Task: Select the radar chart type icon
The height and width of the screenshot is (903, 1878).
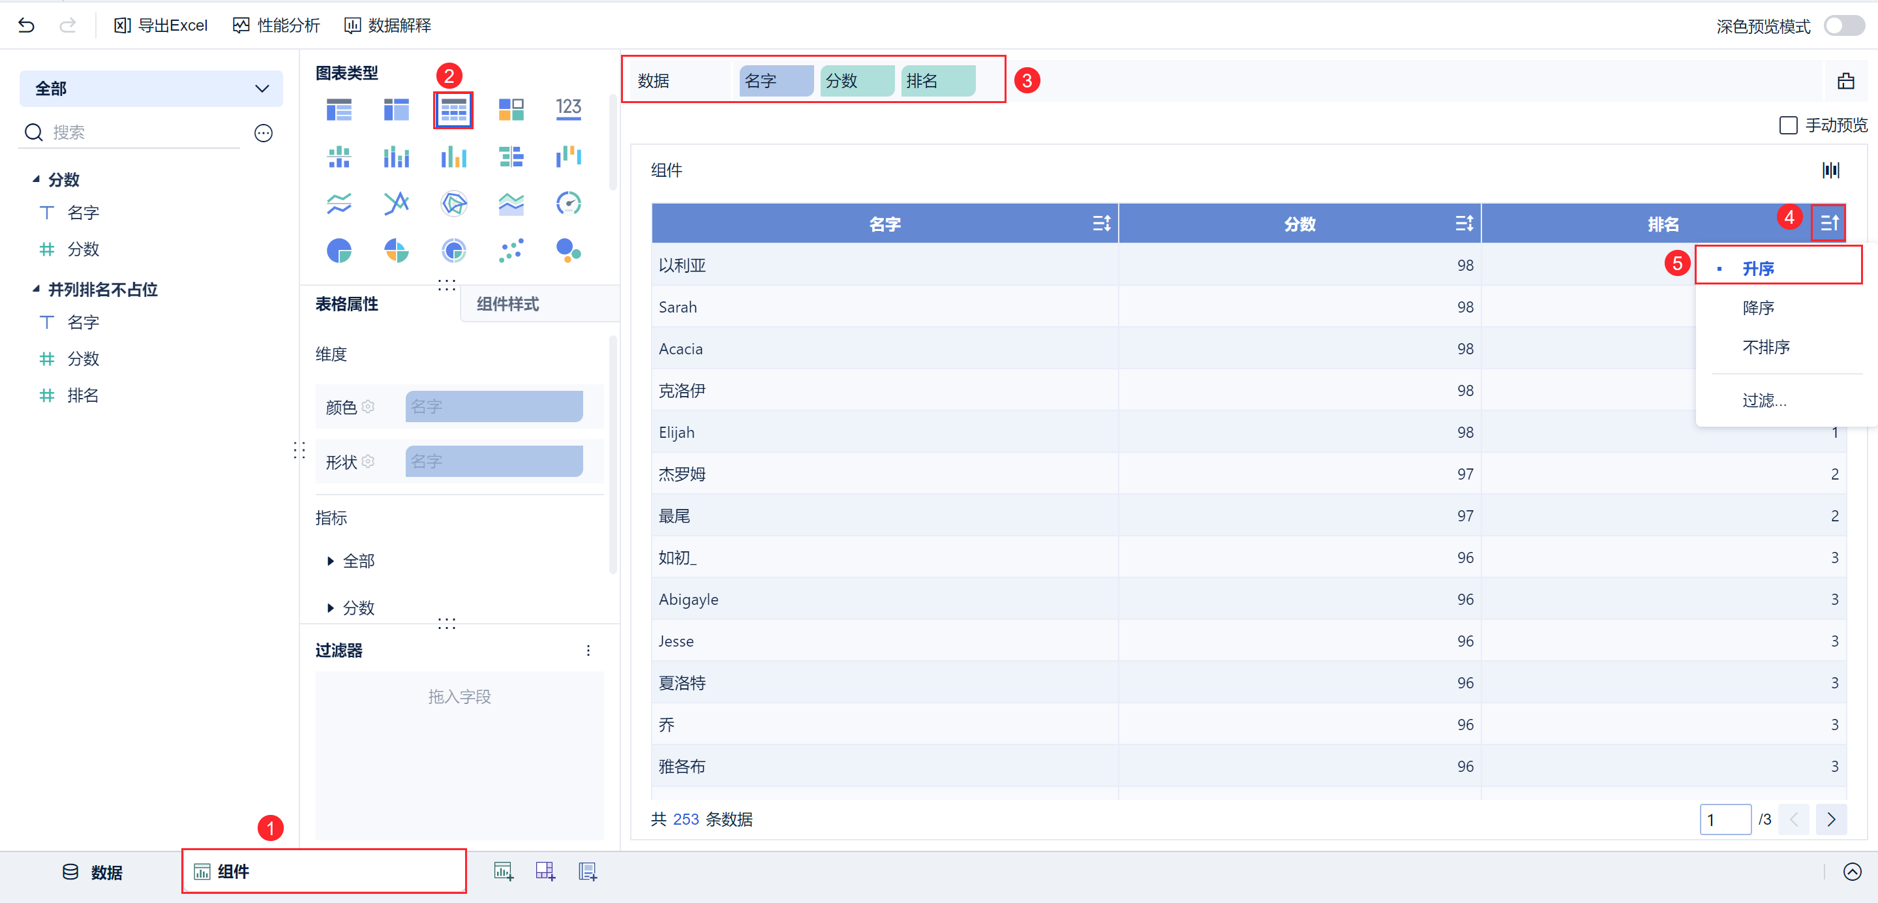Action: point(453,204)
